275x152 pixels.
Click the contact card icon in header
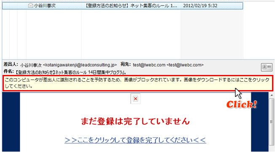coord(267,67)
